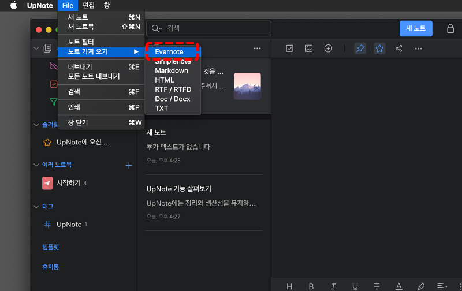Select 노트 가져 오기 submenu entry
Viewport: 462px width, 291px height.
(x=101, y=51)
